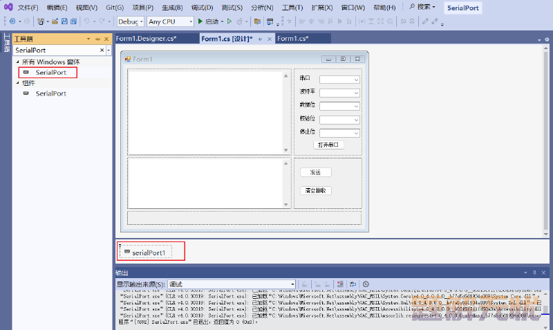
Task: Open the 调试(D) menu
Action: coord(202,8)
